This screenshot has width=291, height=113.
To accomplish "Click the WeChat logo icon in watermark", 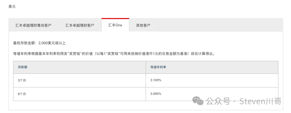I will pyautogui.click(x=198, y=101).
